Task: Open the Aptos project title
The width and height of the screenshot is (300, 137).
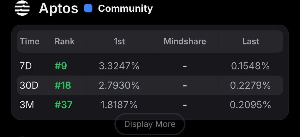Action: click(x=58, y=8)
